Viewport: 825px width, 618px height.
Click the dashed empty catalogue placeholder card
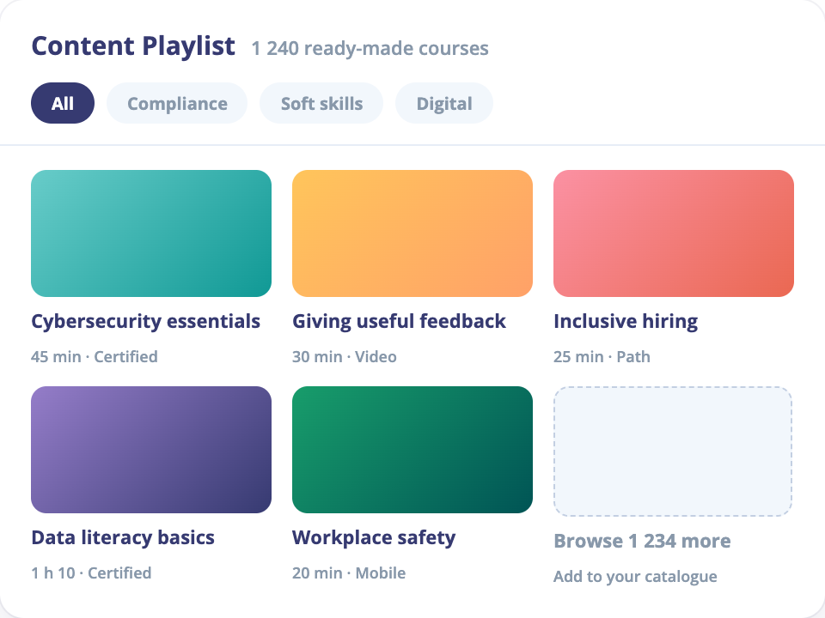673,451
